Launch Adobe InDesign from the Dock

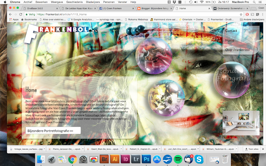coord(126,159)
